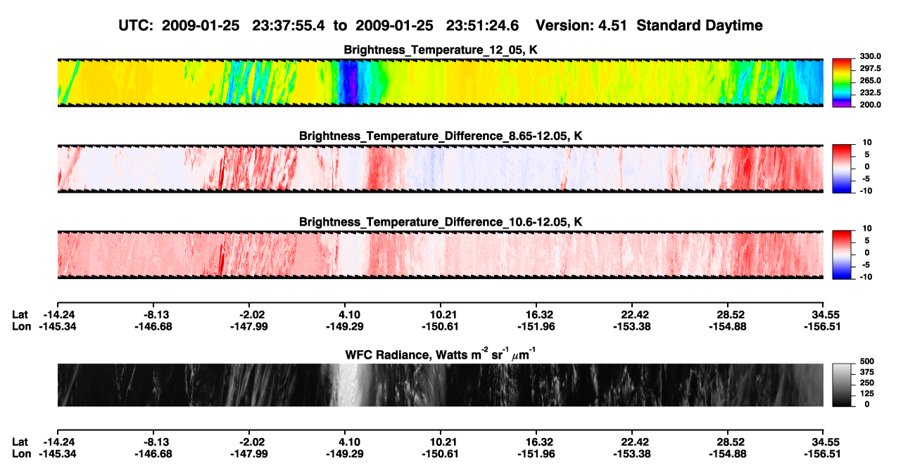
Task: Select the Brightness_Temperature_12_05 image strip
Action: point(440,82)
